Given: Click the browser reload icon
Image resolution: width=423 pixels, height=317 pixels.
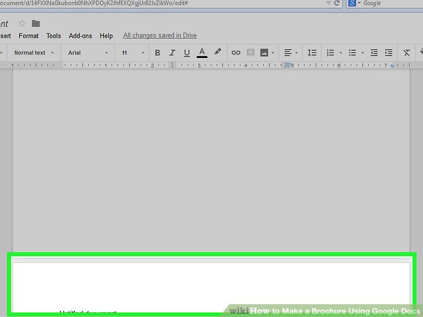Looking at the screenshot, I should pyautogui.click(x=336, y=3).
